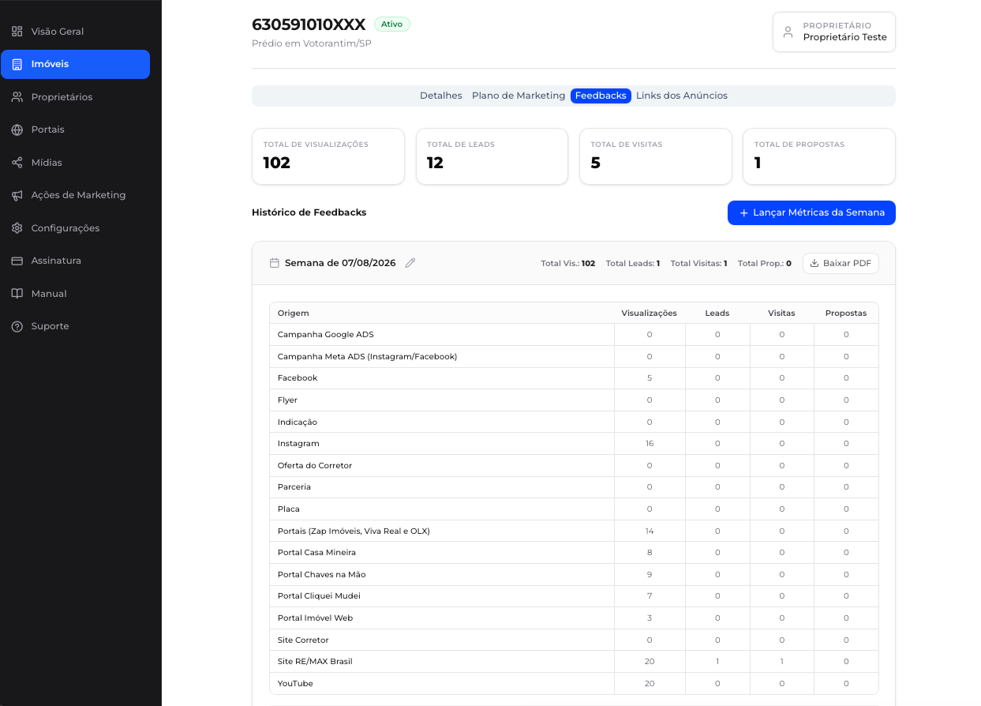Switch to Plano de Marketing tab
The height and width of the screenshot is (706, 981).
tap(519, 96)
